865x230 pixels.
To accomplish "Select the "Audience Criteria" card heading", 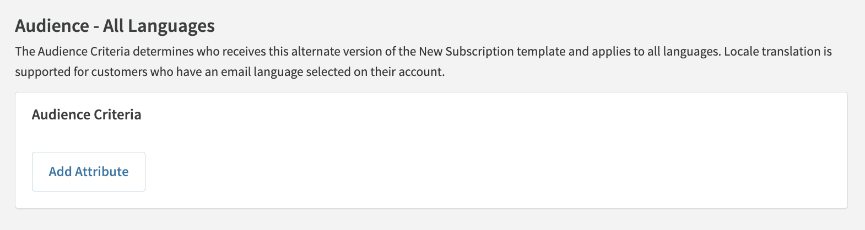I will [x=86, y=114].
